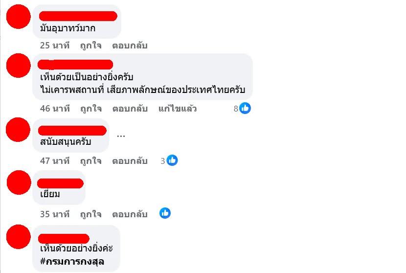Click the like reaction icon on เยี่ยม comment
Image resolution: width=406 pixels, height=273 pixels.
[165, 213]
